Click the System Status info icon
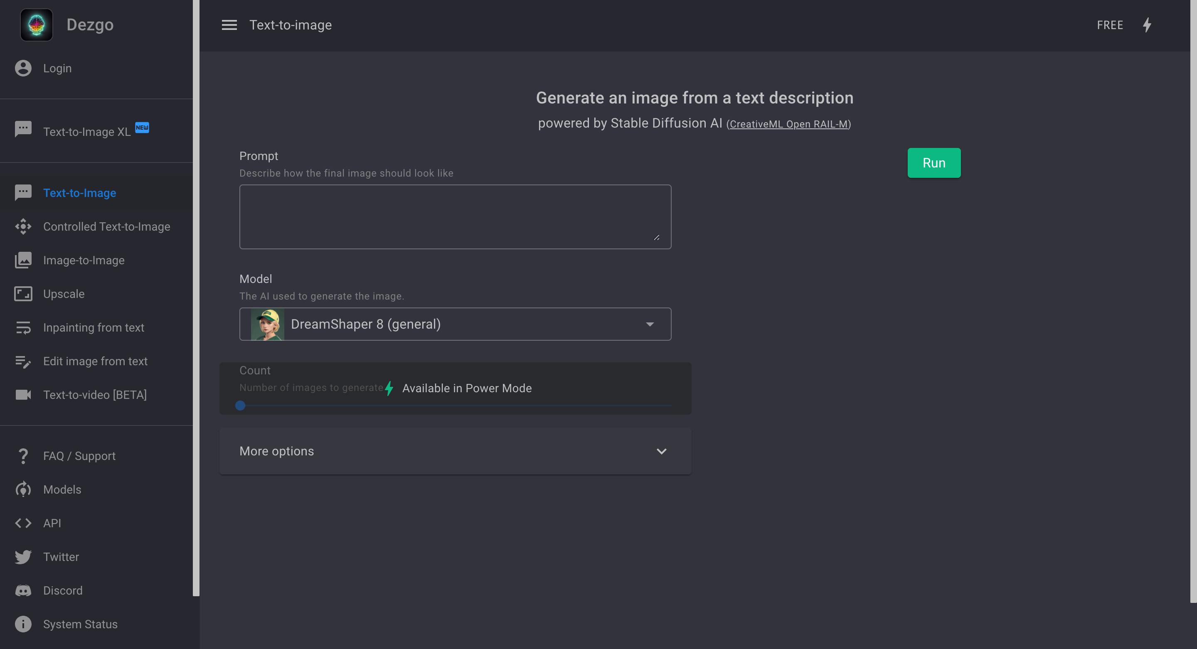The height and width of the screenshot is (649, 1197). [x=23, y=624]
